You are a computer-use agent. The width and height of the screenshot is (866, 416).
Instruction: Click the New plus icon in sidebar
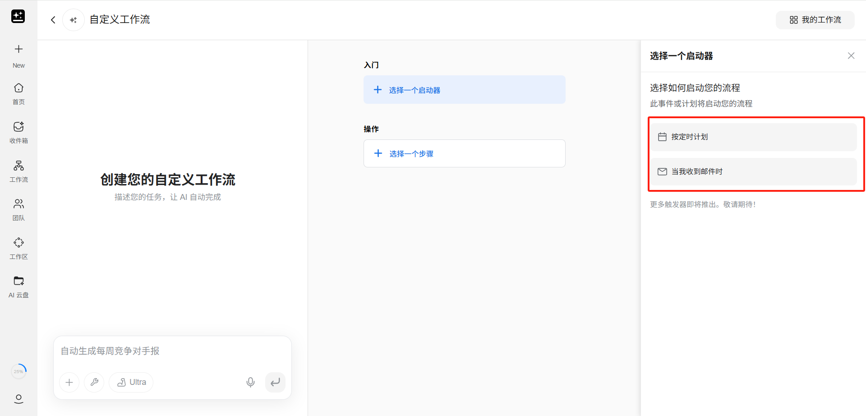click(18, 49)
